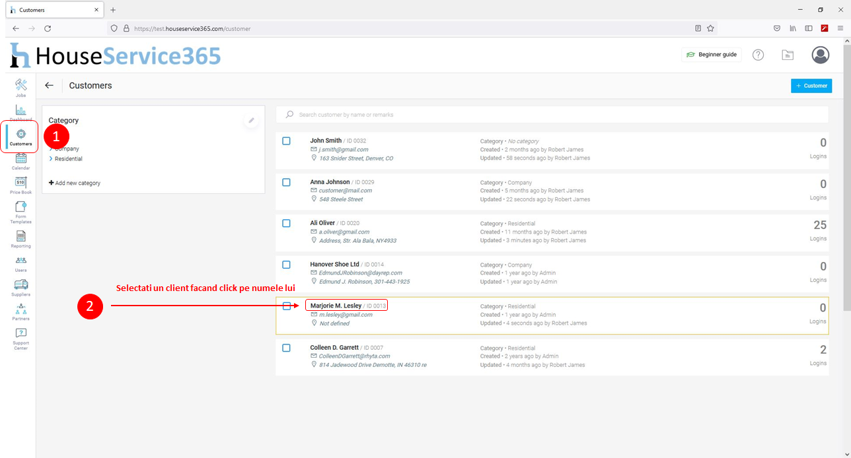Screen dimensions: 851x458
Task: Open the Reporting sidebar item
Action: 20,239
